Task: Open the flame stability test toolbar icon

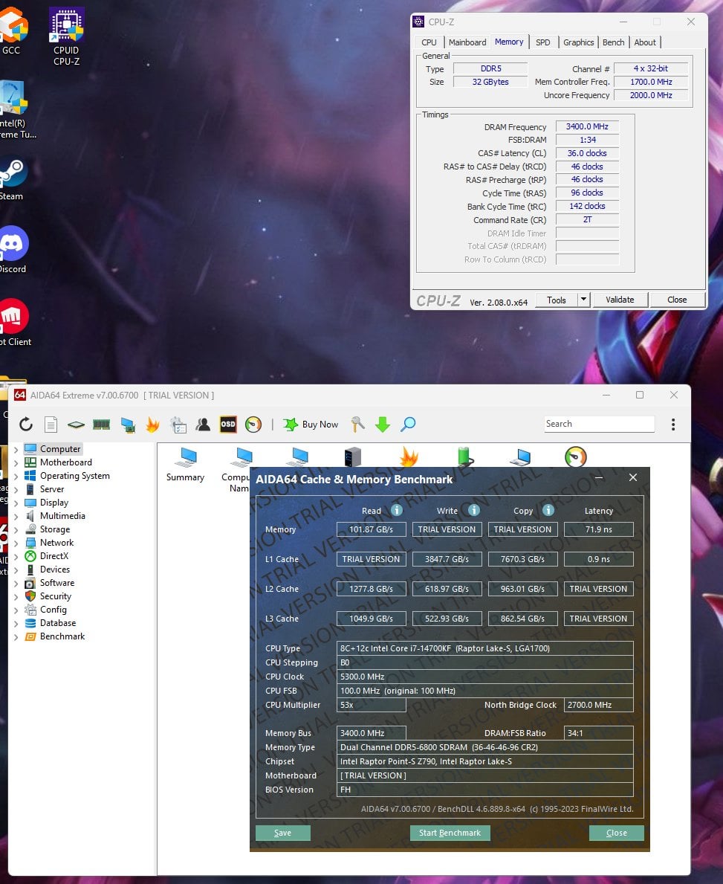Action: tap(152, 425)
